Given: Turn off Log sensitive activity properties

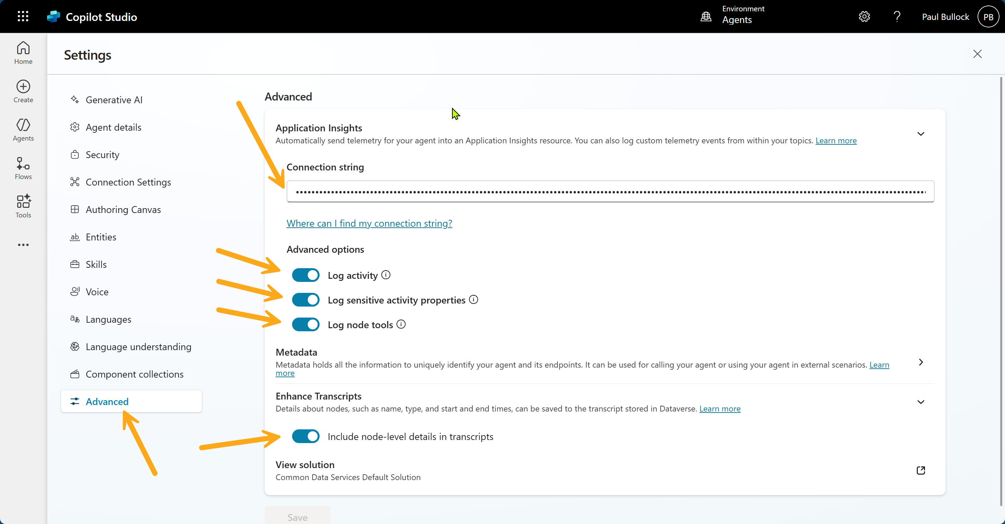Looking at the screenshot, I should click(x=305, y=299).
